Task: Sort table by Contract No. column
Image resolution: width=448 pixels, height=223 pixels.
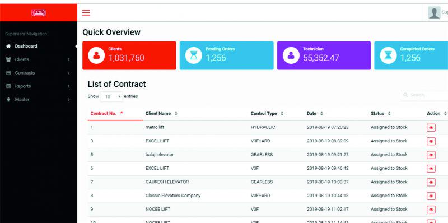Action: click(x=106, y=114)
